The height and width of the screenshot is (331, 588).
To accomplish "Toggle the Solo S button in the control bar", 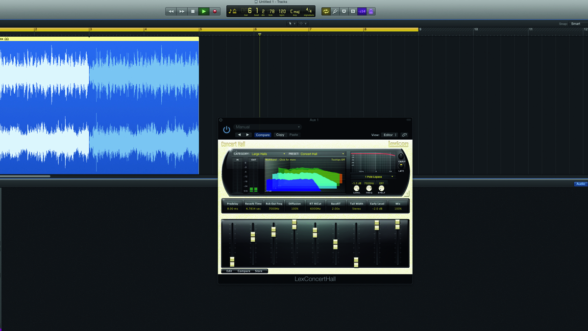I will tap(353, 11).
